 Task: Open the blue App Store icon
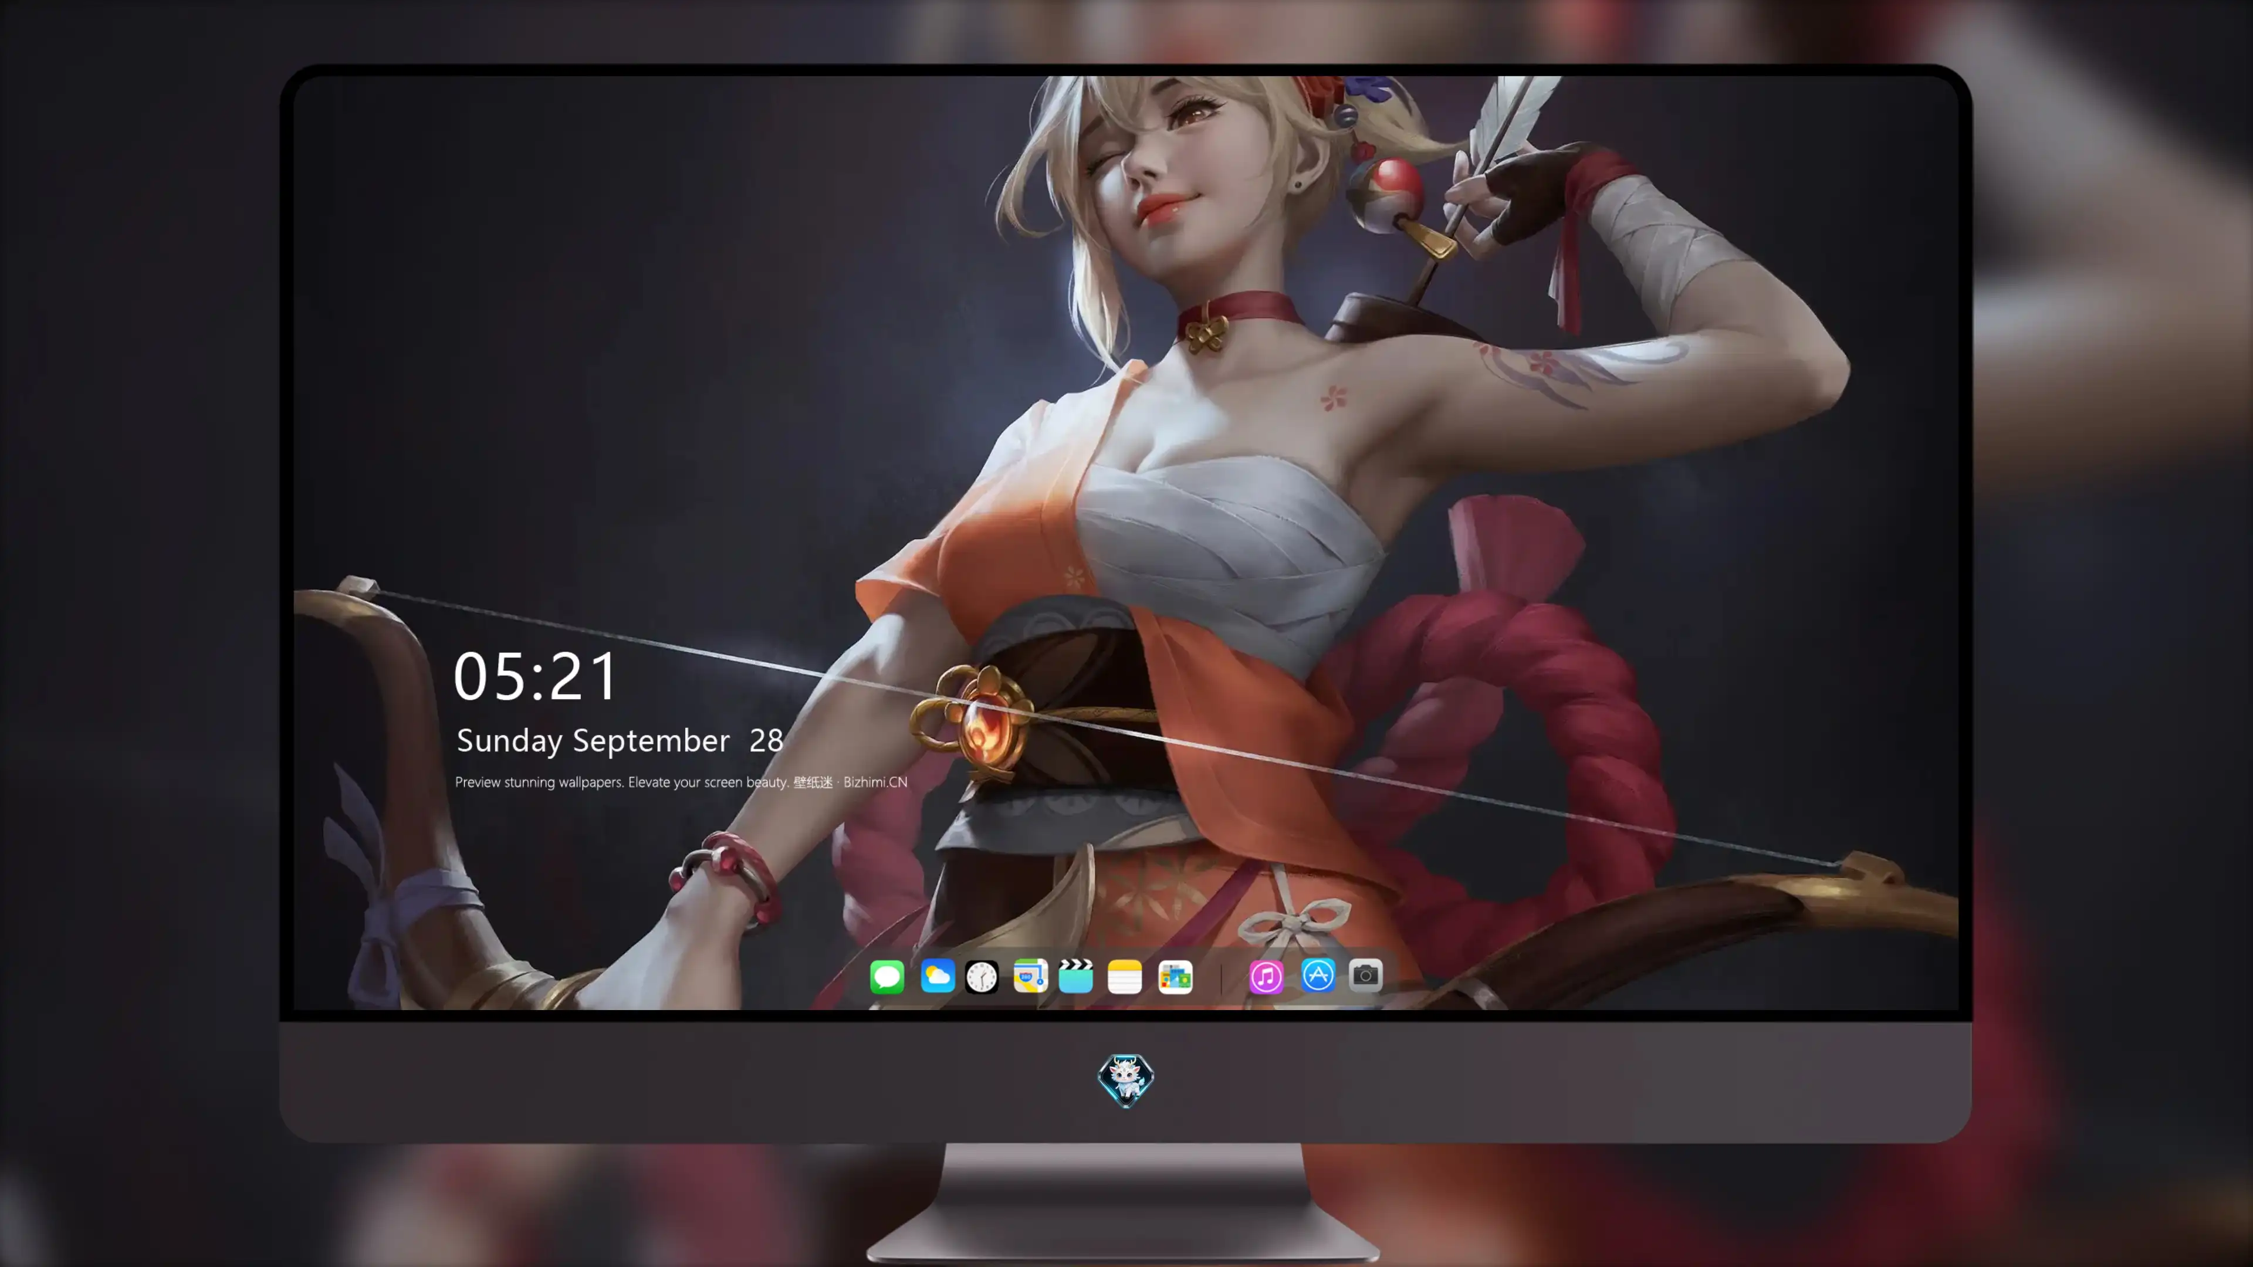(x=1318, y=975)
